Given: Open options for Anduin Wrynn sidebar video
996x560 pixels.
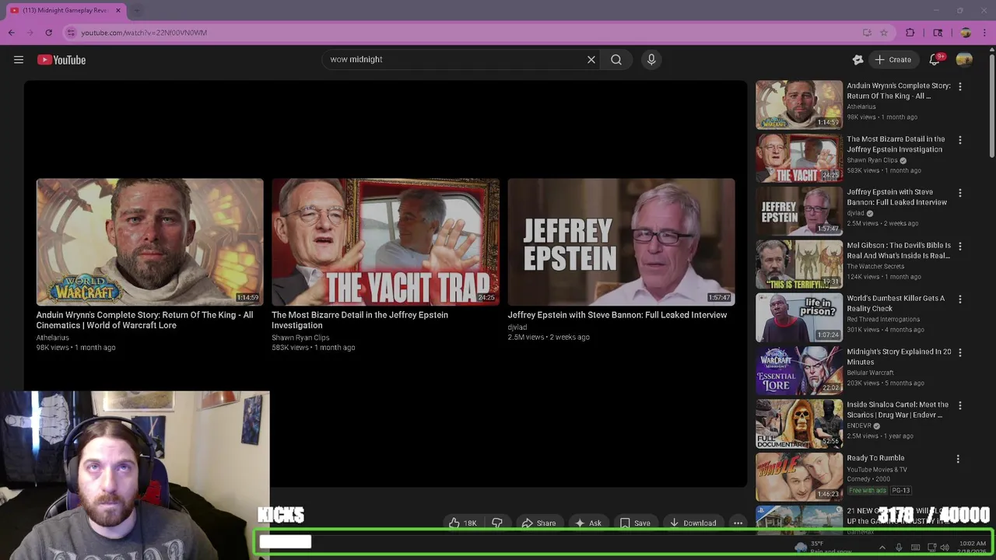Looking at the screenshot, I should pyautogui.click(x=959, y=86).
